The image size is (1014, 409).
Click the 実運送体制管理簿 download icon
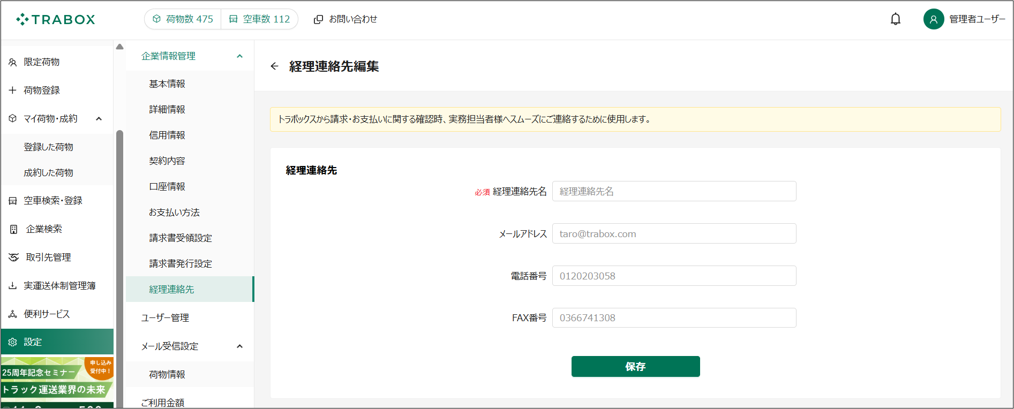click(x=13, y=286)
